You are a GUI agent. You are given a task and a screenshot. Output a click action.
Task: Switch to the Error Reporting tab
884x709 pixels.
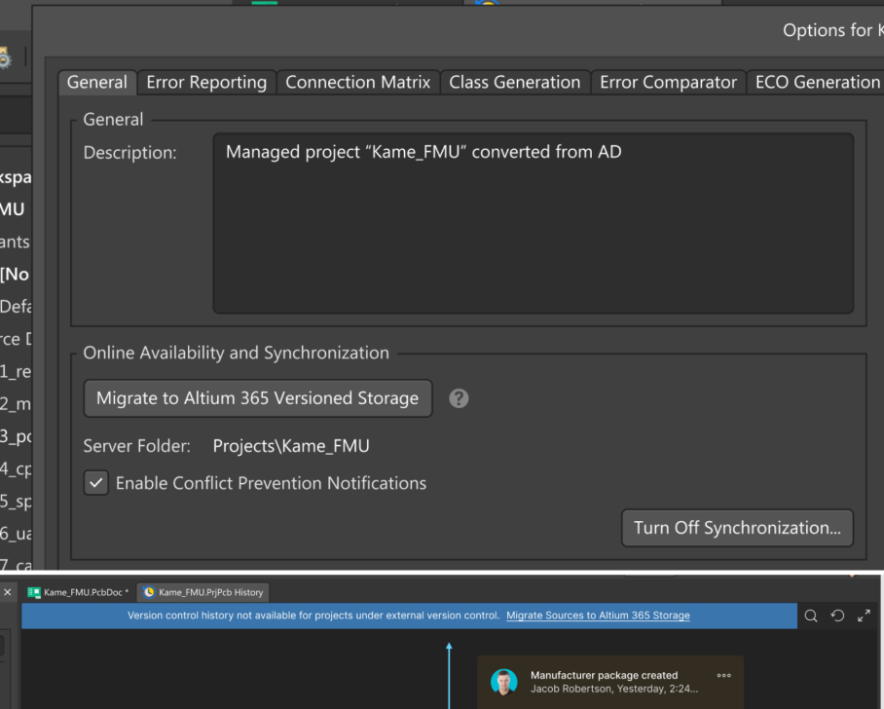206,82
